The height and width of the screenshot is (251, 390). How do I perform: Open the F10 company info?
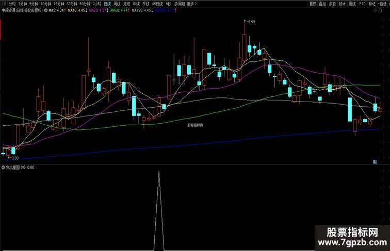point(362,4)
